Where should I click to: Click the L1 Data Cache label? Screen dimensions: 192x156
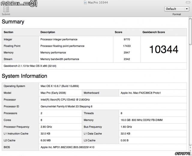(x=93, y=134)
